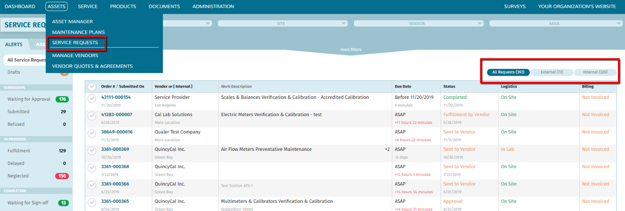
Task: Click Cal Lab Solutions vendor name
Action: [x=173, y=114]
